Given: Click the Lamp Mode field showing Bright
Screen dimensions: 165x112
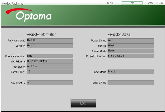Looking at the screenshot, I should click(131, 72).
